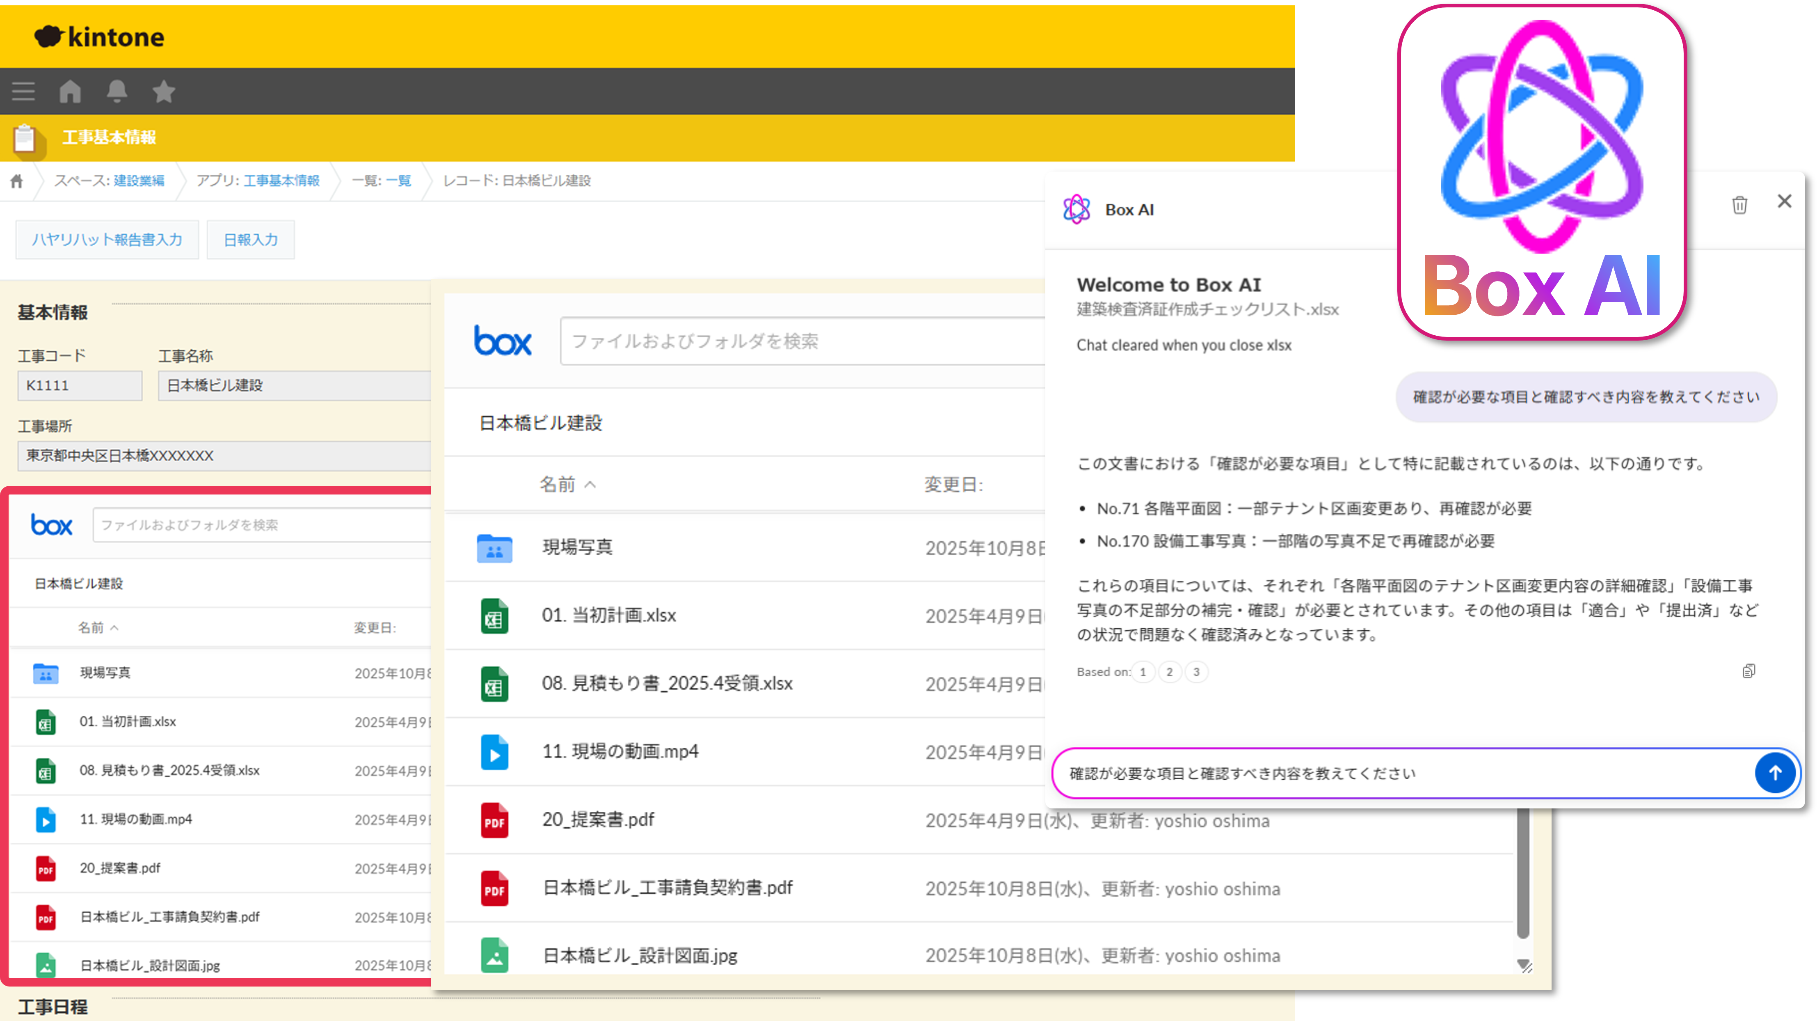
Task: Copy the Box AI answer with copy icon
Action: click(x=1748, y=671)
